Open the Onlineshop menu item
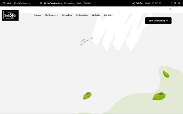The width and height of the screenshot is (183, 114). tap(82, 15)
